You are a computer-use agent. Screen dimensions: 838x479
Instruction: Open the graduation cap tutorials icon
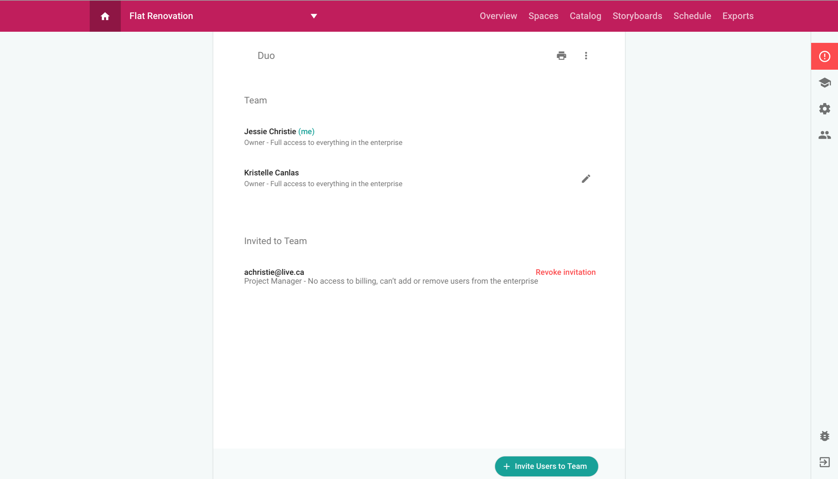[824, 82]
